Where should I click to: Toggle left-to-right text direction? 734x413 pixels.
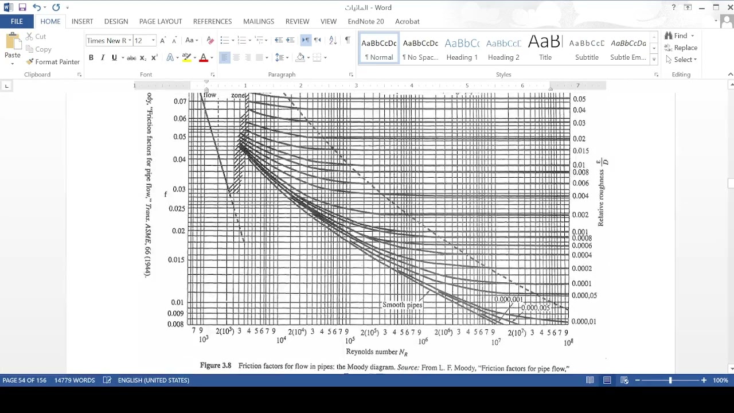point(306,40)
